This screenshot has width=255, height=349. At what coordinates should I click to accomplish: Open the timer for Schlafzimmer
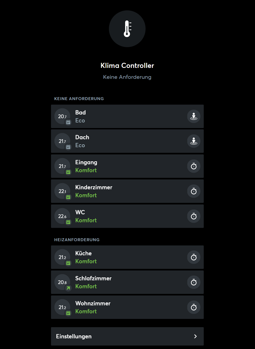(x=194, y=282)
